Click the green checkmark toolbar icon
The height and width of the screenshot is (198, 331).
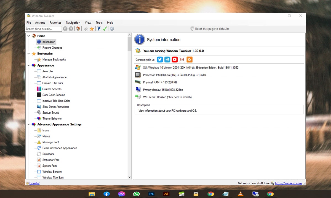105,29
